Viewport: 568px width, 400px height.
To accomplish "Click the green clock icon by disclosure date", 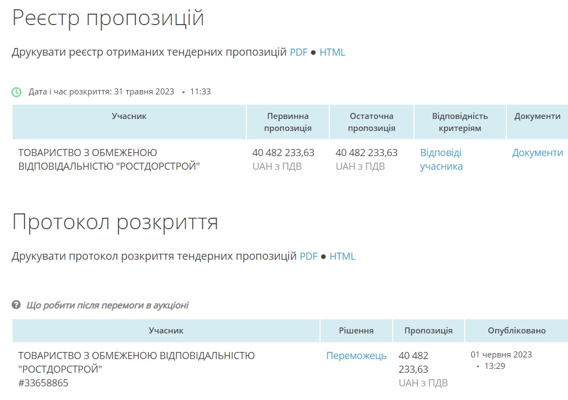I will [x=16, y=92].
